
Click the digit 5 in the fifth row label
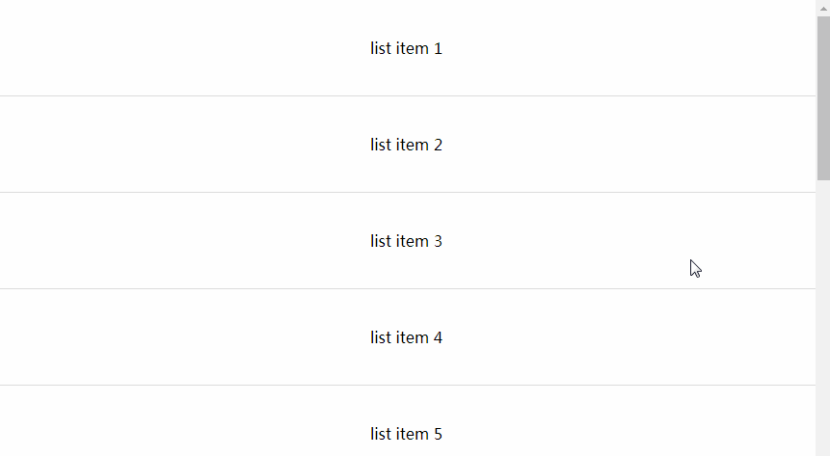pyautogui.click(x=438, y=434)
